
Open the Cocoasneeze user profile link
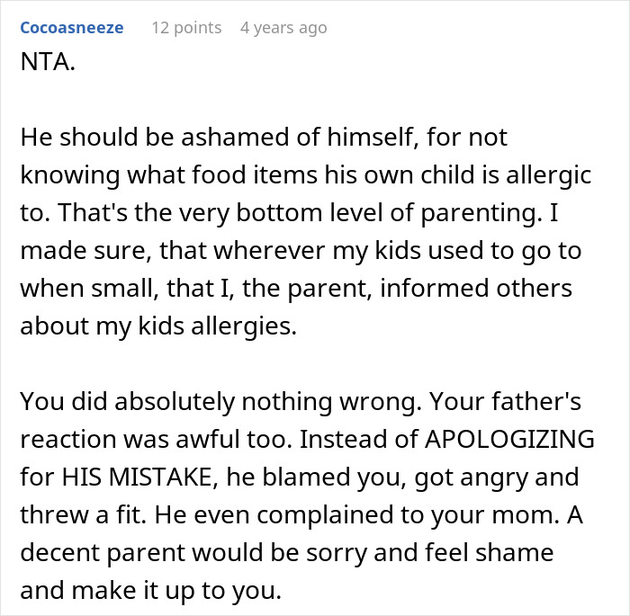tap(71, 28)
